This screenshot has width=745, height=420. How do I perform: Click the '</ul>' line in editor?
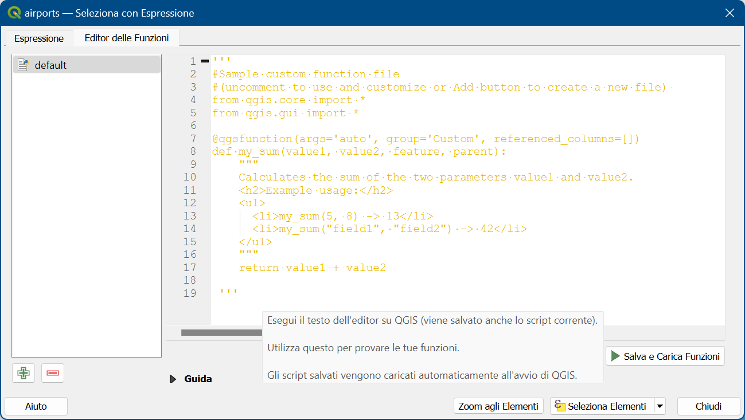[x=255, y=242]
